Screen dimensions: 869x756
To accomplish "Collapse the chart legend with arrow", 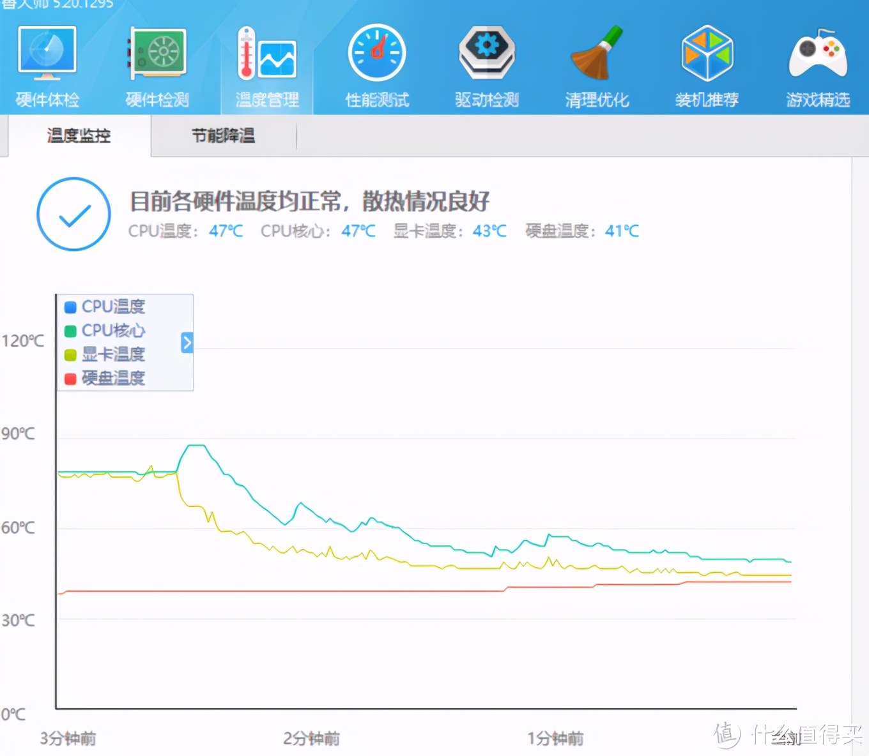I will click(187, 343).
